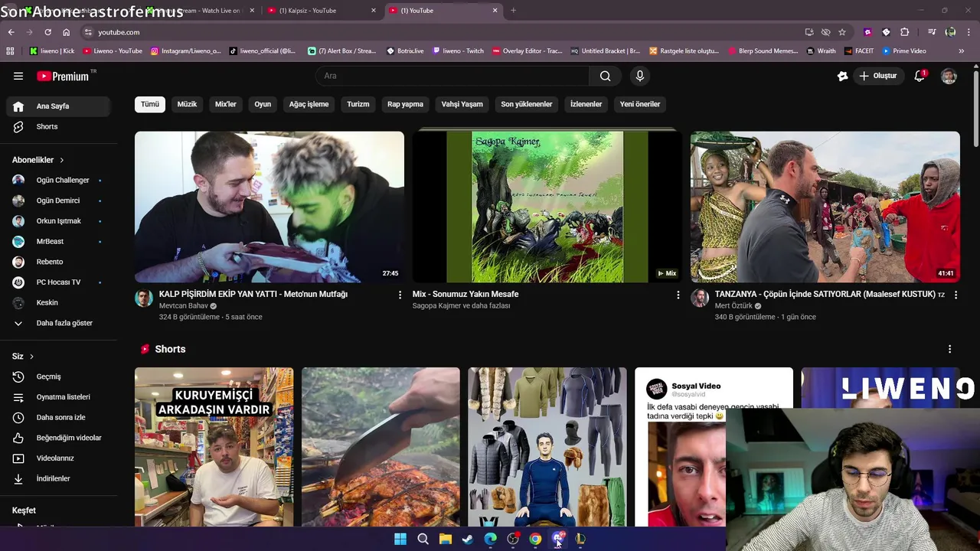Click the sparkle icon left of Oluştur

(842, 76)
